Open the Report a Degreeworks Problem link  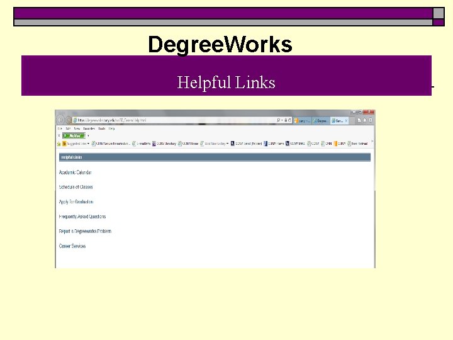click(x=85, y=231)
